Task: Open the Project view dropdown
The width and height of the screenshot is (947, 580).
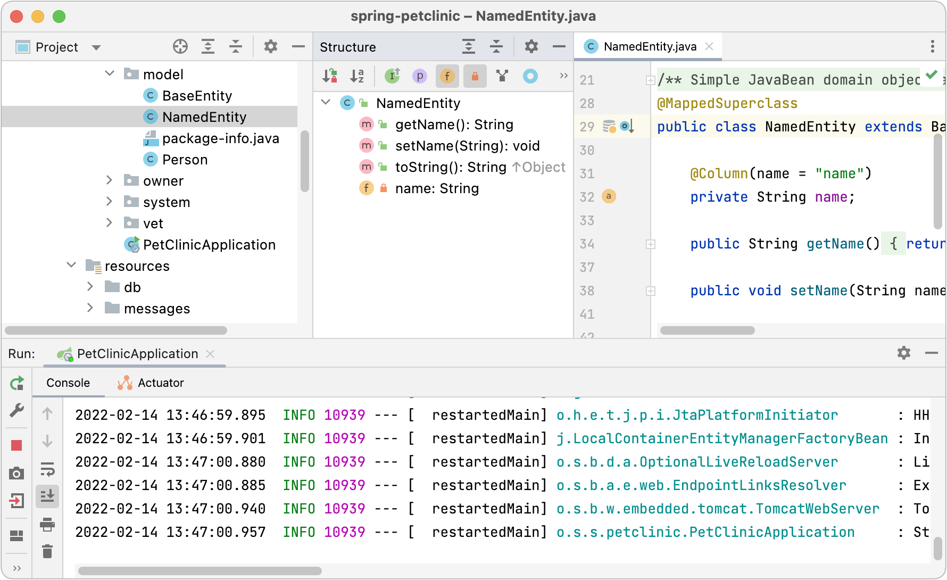Action: 96,47
